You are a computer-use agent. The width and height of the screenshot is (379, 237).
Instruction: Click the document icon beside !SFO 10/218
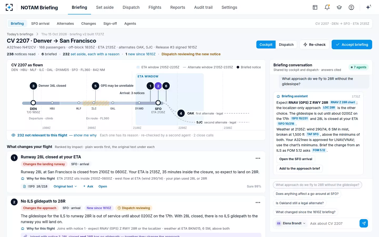[24, 186]
